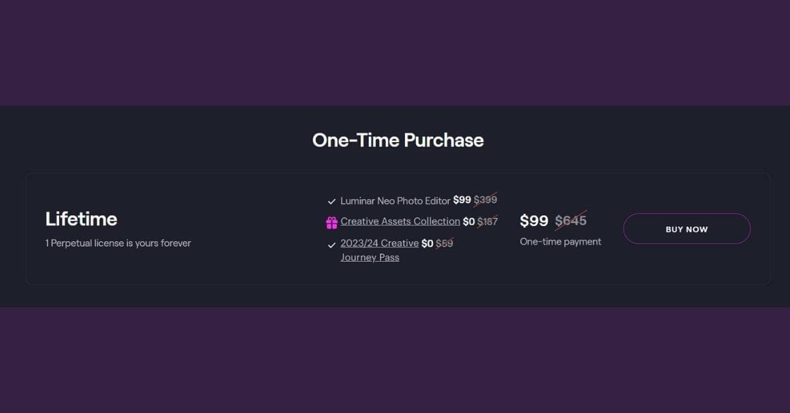Click the One-time payment label
The height and width of the screenshot is (413, 790).
pos(560,241)
